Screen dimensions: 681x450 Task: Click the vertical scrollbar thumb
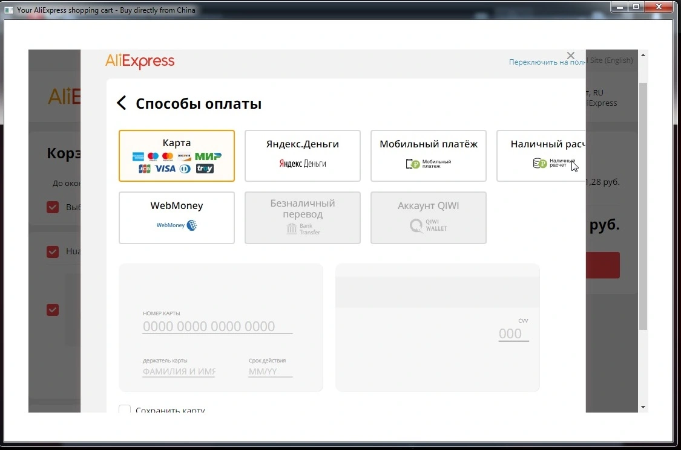(643, 206)
